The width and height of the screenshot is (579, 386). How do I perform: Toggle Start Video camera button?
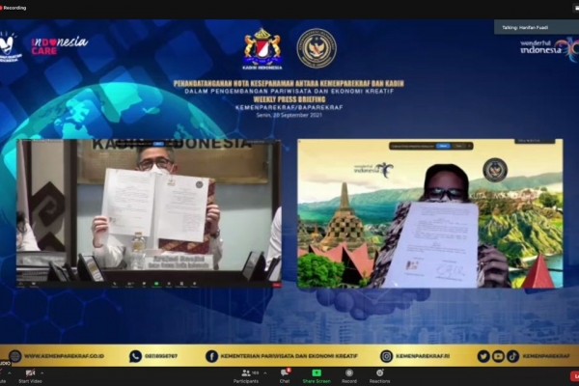point(29,374)
